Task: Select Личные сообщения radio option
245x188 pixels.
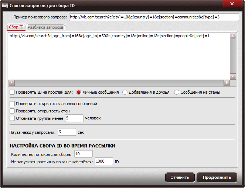Action: click(79, 92)
